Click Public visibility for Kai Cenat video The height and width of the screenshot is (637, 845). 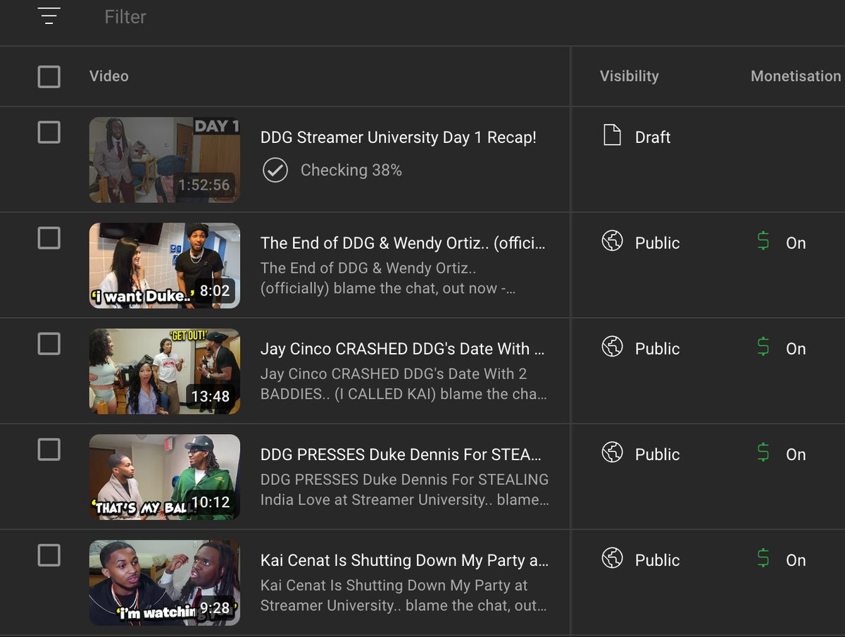(x=658, y=560)
